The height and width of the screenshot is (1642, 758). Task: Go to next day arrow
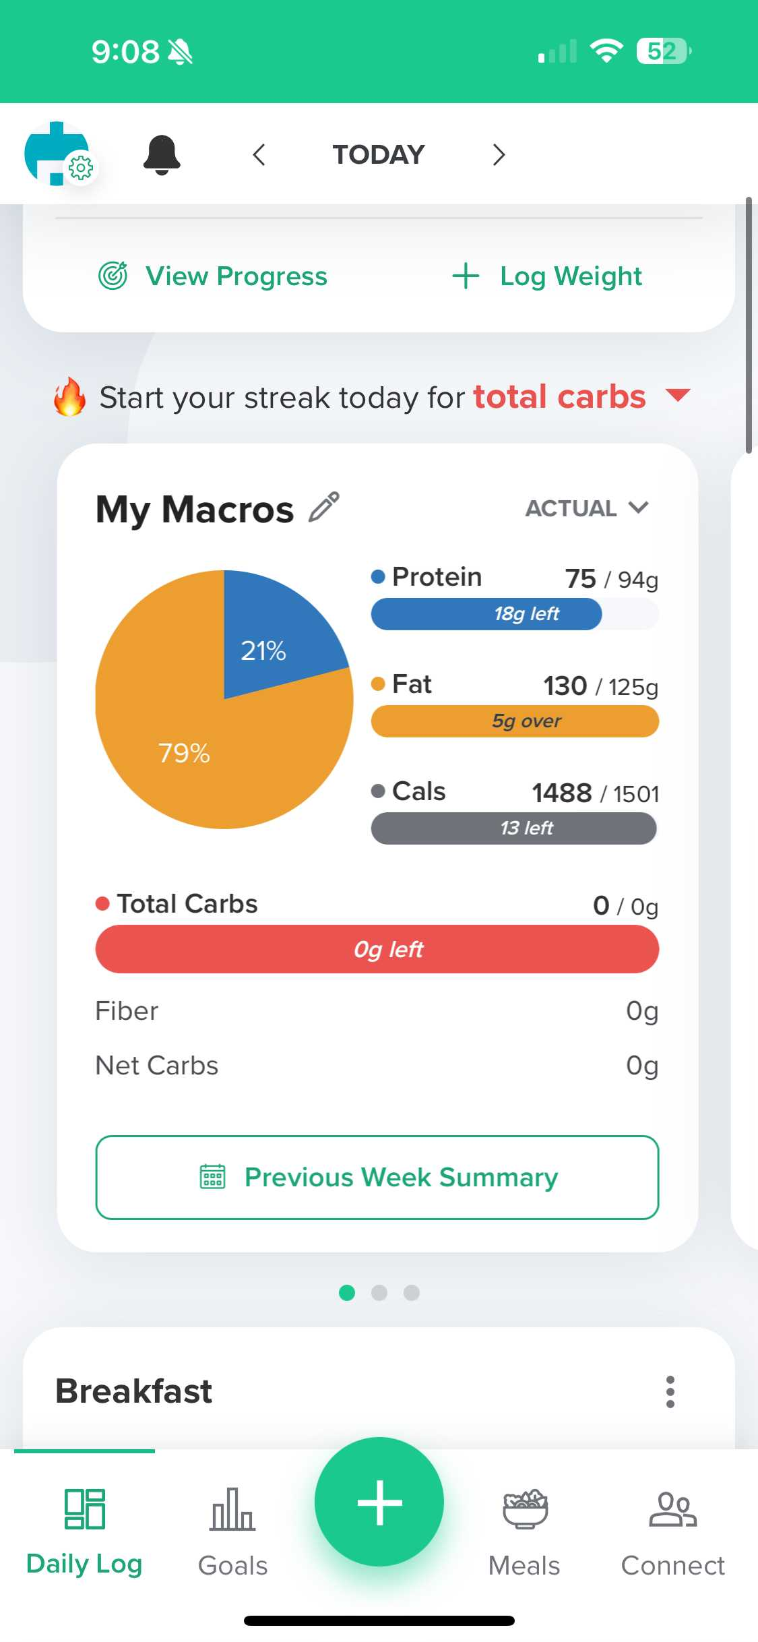point(499,154)
